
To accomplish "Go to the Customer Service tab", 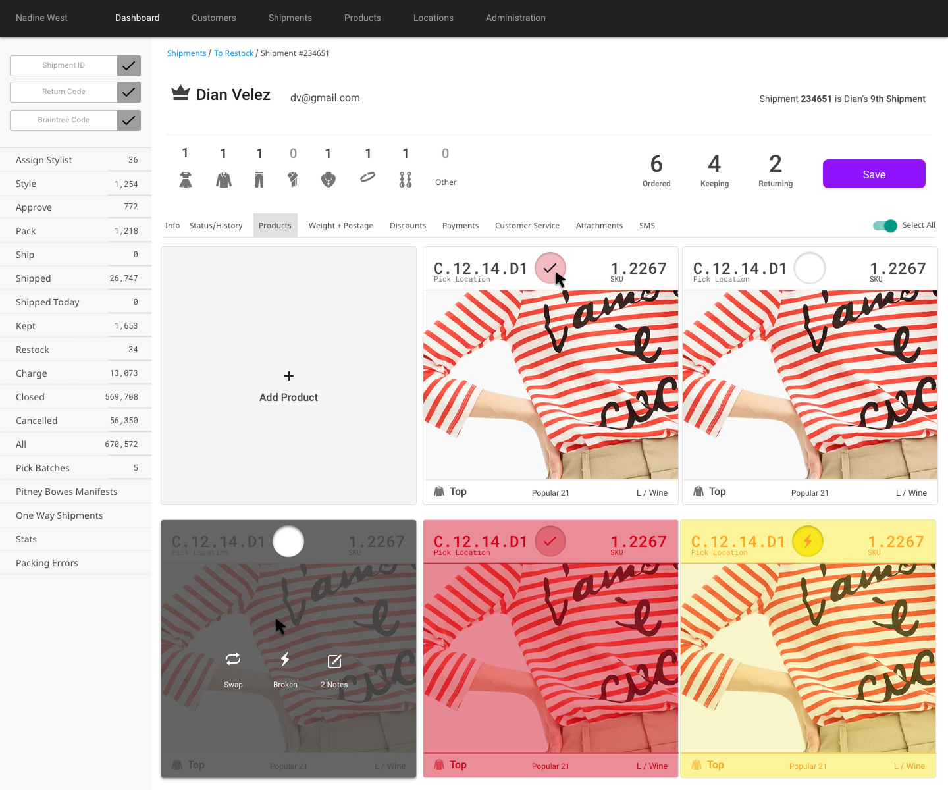I will click(x=527, y=226).
